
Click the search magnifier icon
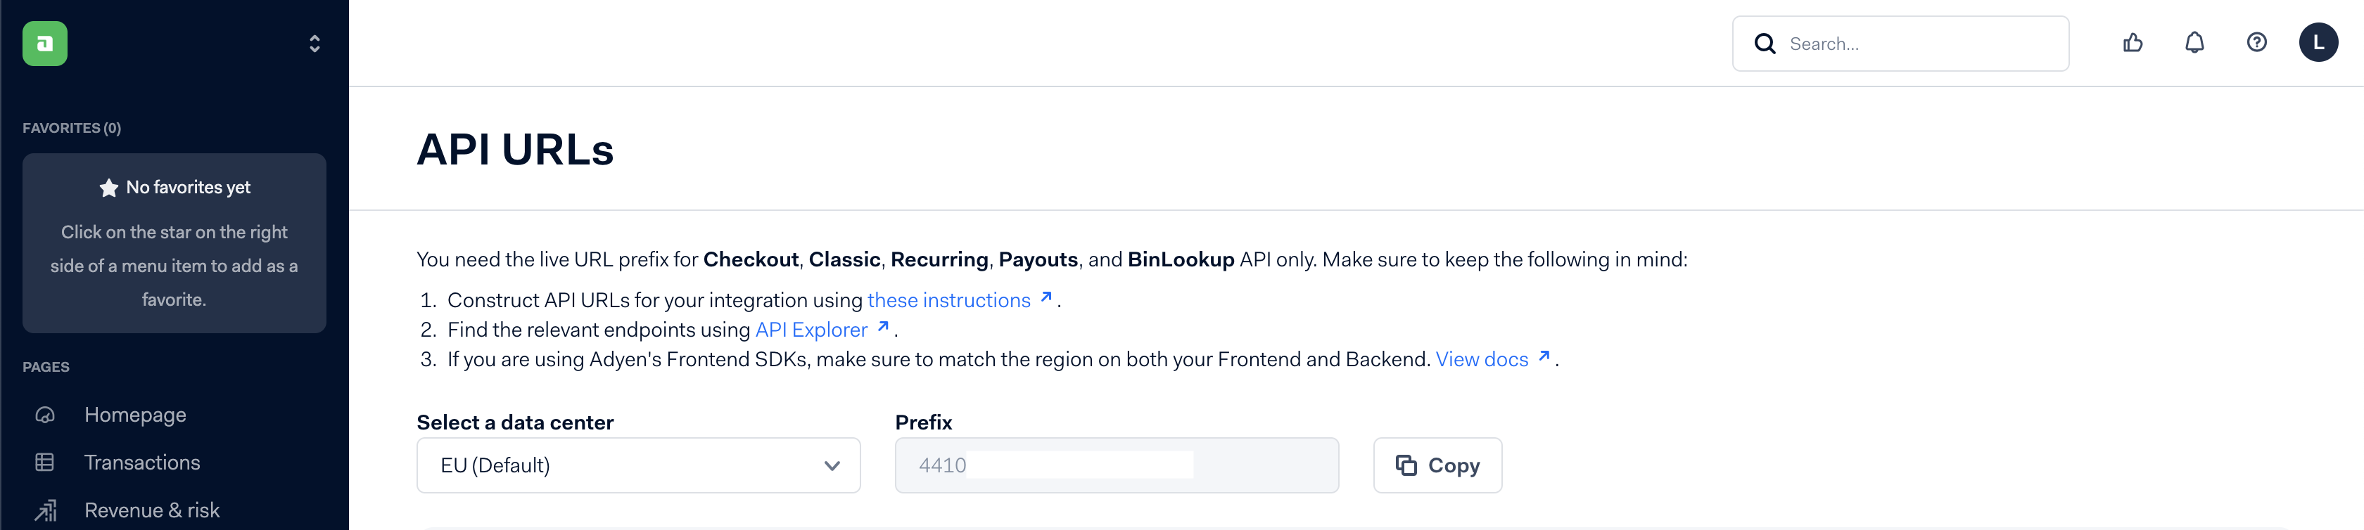(x=1765, y=43)
